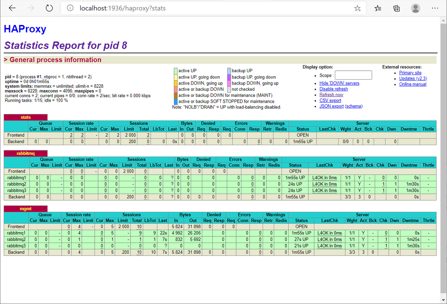Image resolution: width=447 pixels, height=304 pixels.
Task: Click the Session rate header in rabbitmq table
Action: tap(81, 159)
